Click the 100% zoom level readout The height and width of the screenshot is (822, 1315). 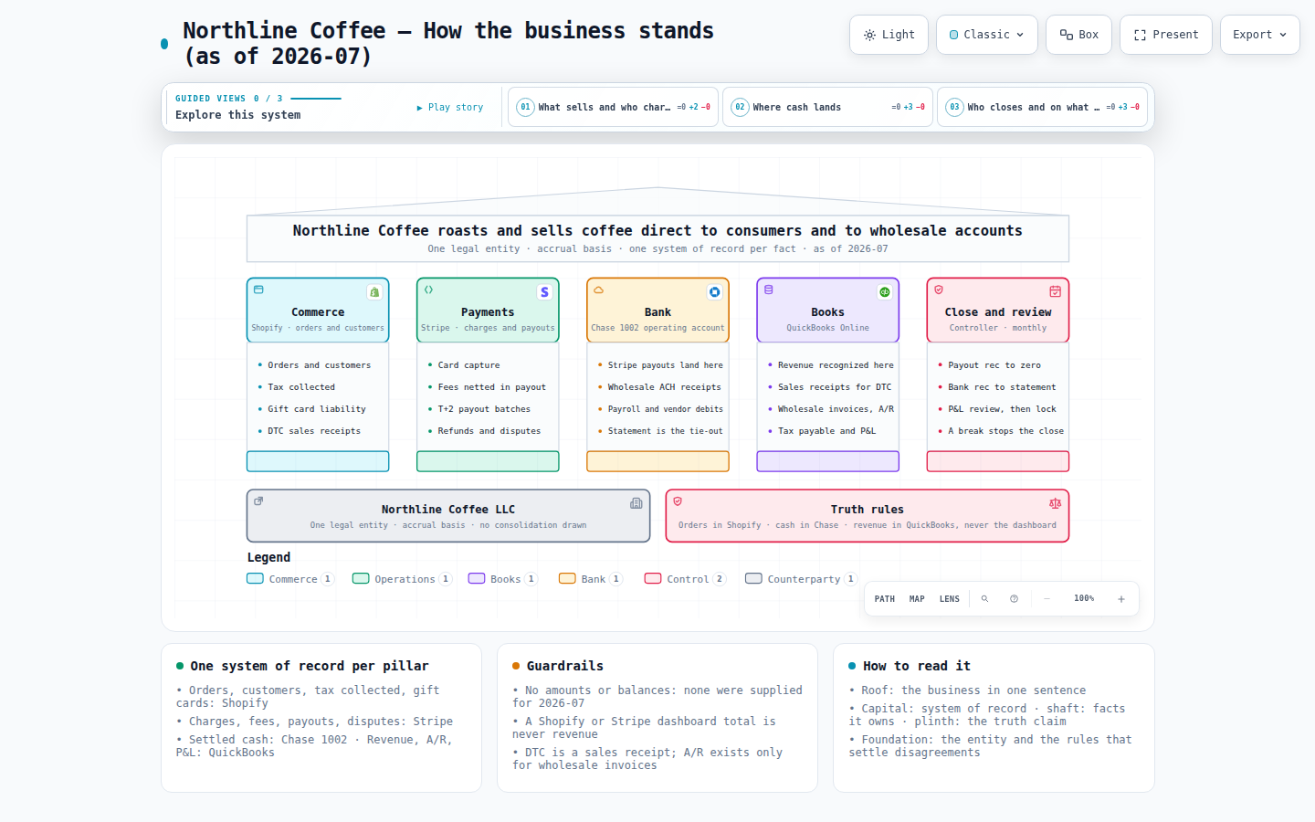1084,599
